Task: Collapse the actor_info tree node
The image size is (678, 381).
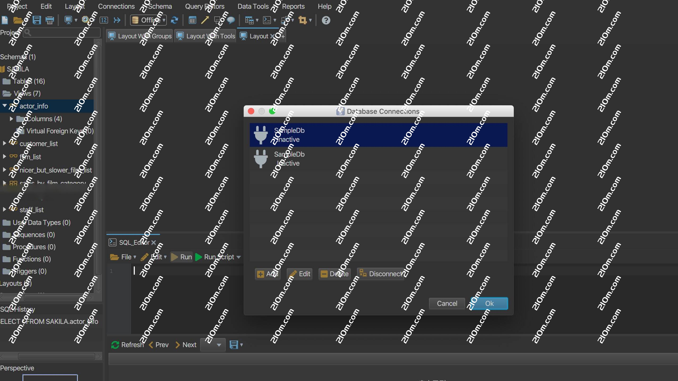Action: click(x=5, y=106)
